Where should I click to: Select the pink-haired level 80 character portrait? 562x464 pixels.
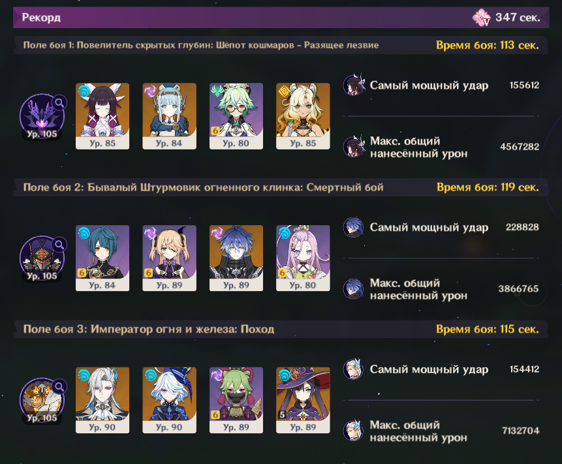pos(303,258)
